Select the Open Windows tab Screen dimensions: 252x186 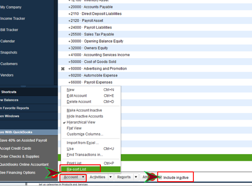pos(29,116)
